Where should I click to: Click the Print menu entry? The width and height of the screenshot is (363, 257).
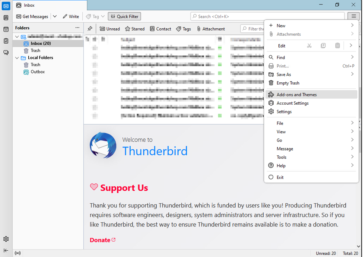[x=311, y=66]
